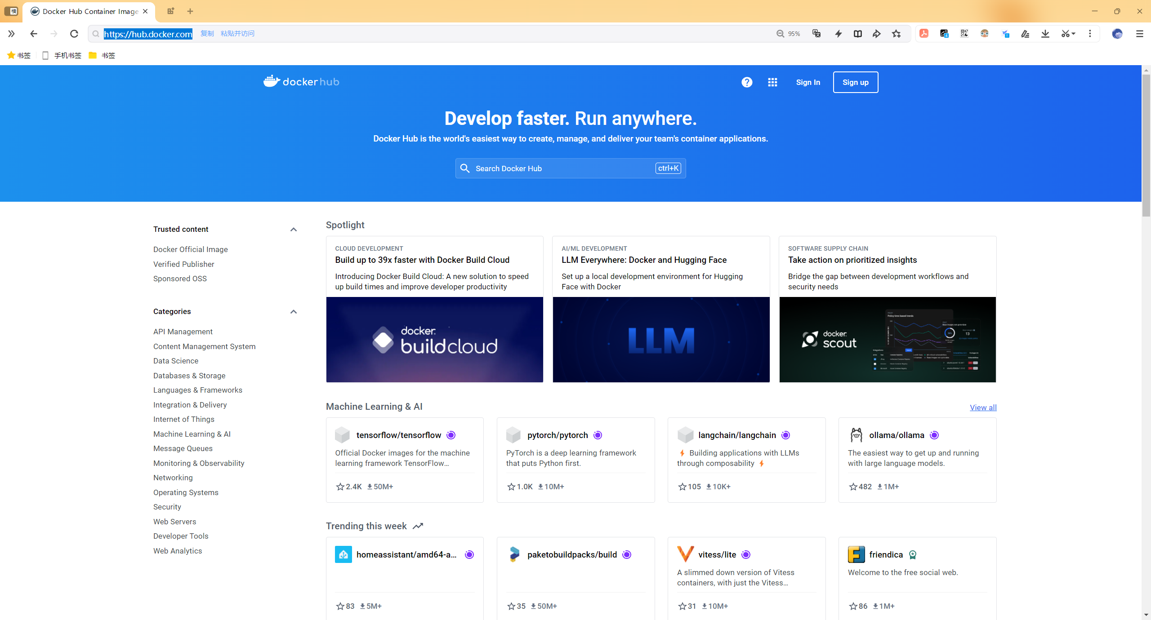Open the LLM spotlight image
Screen dimensions: 1151x620
[x=661, y=340]
